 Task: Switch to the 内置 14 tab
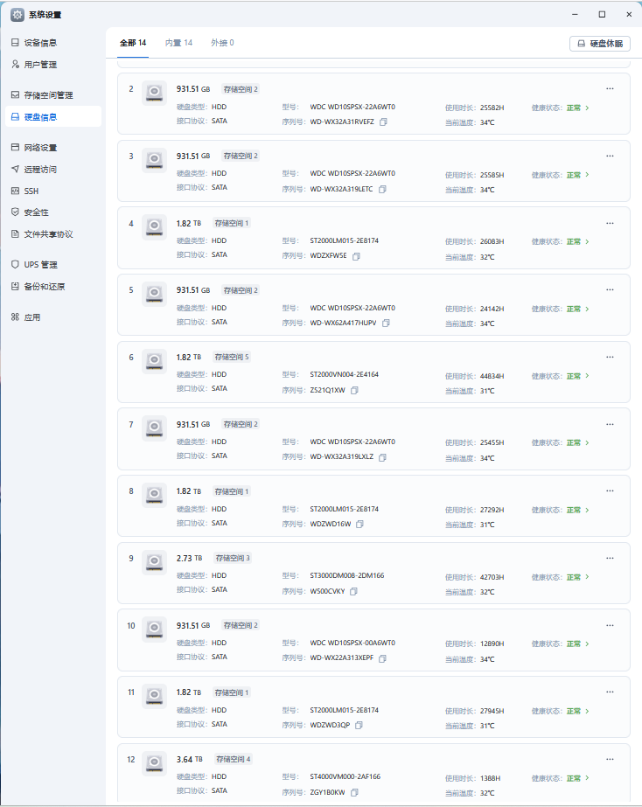click(x=178, y=43)
